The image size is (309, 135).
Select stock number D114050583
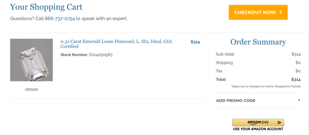(101, 55)
